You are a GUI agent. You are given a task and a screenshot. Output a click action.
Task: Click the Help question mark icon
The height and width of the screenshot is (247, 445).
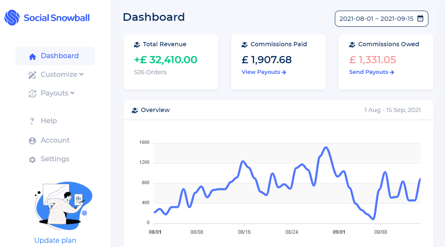[32, 121]
